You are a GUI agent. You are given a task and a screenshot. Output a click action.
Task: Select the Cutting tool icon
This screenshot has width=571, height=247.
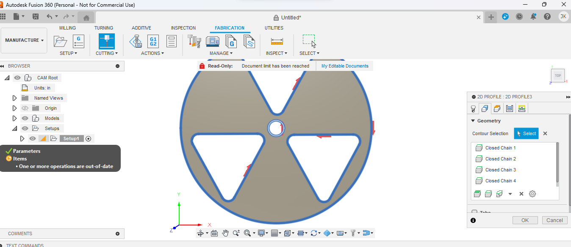point(107,41)
